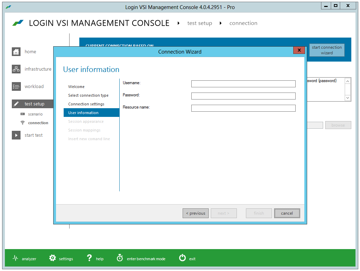Open the analyzer pulse icon
Viewport: 360px width, 271px height.
[15, 258]
